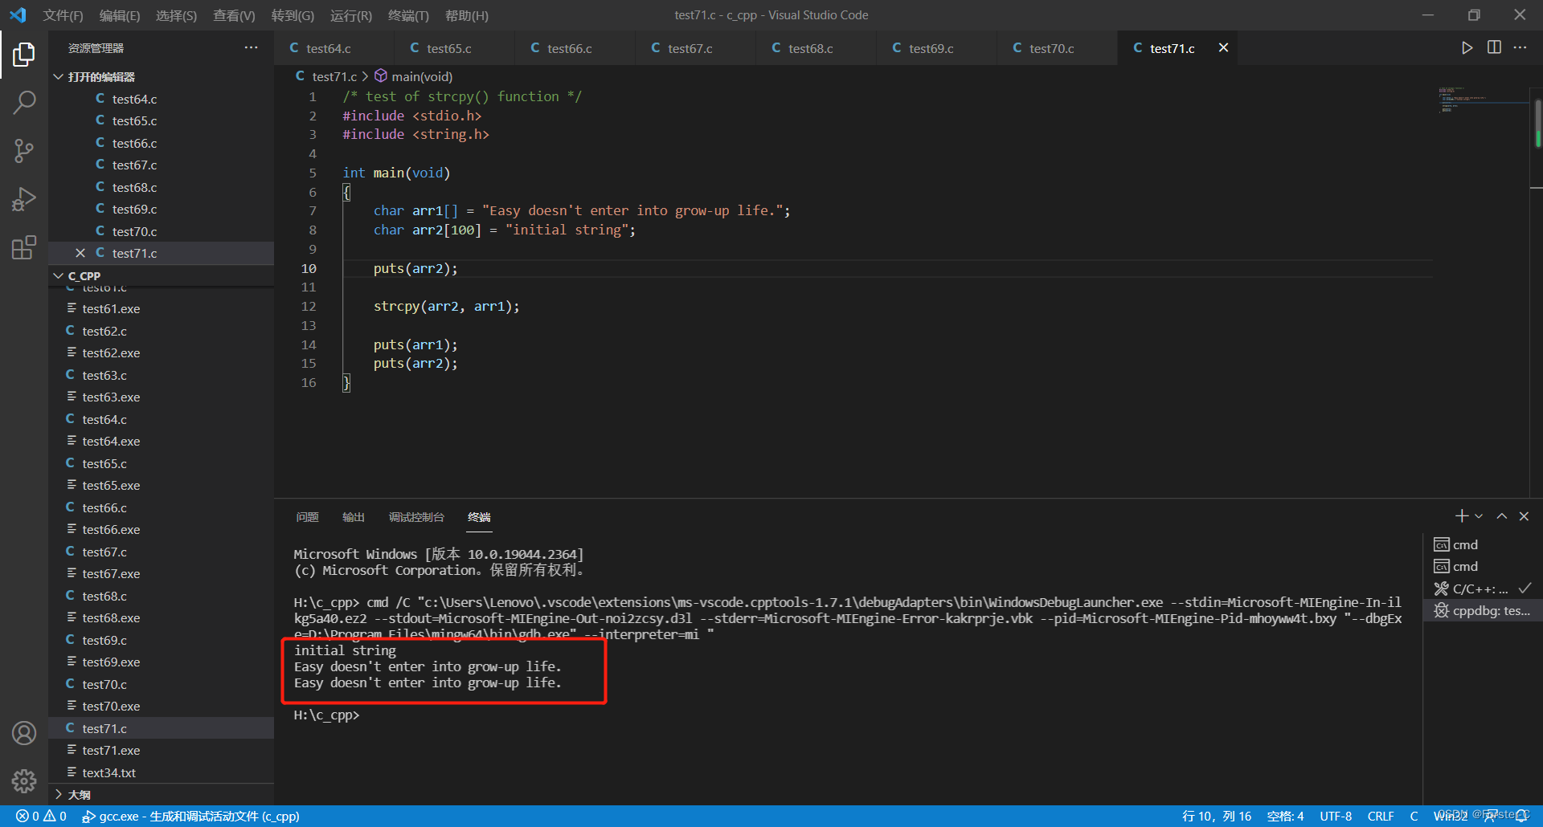This screenshot has width=1543, height=827.
Task: Split the editor to the right
Action: [x=1494, y=48]
